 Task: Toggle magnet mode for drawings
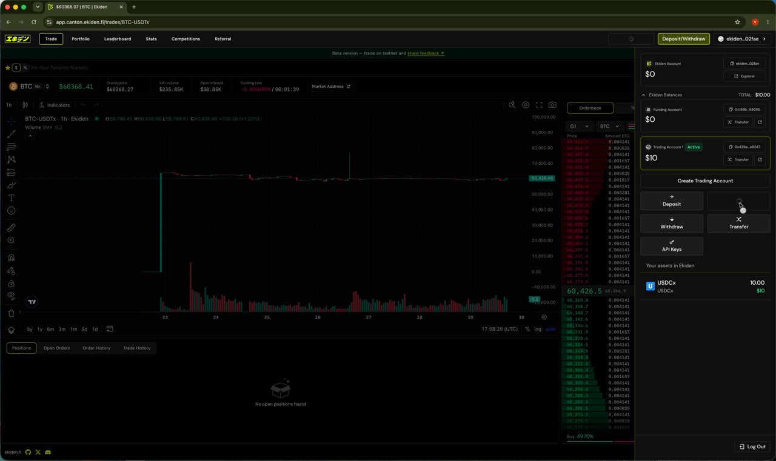pyautogui.click(x=11, y=257)
